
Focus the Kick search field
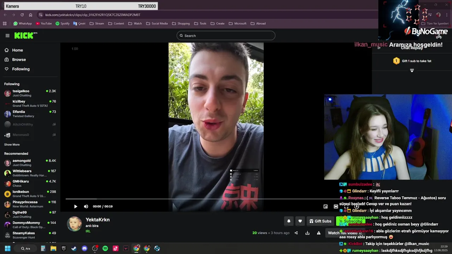point(226,36)
